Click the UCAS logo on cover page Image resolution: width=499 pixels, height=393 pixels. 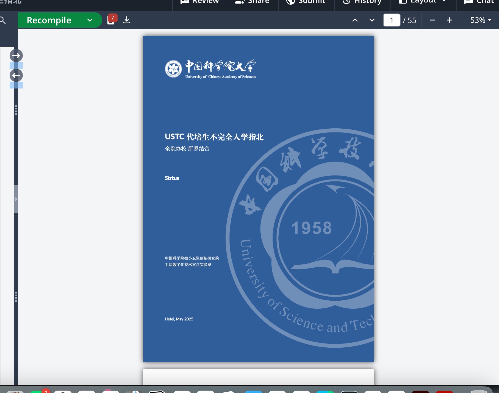(210, 69)
